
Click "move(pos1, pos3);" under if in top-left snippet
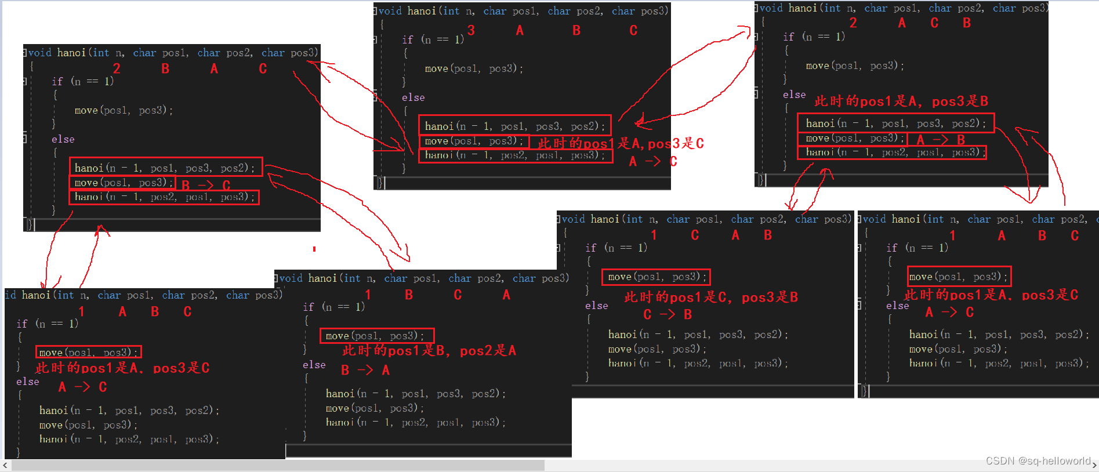click(x=124, y=110)
